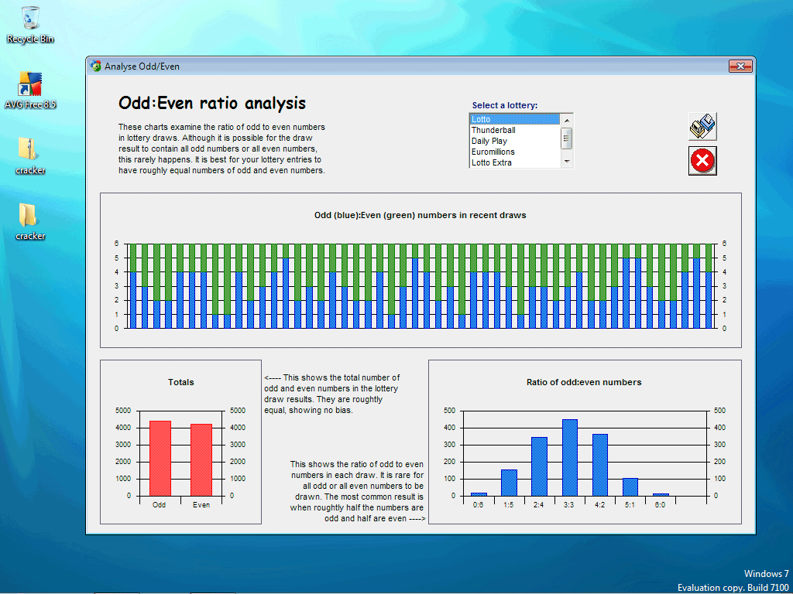
Task: Click the red X exit button
Action: coord(702,161)
